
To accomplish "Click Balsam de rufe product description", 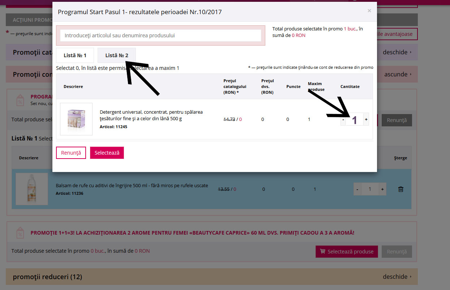I will pyautogui.click(x=132, y=185).
